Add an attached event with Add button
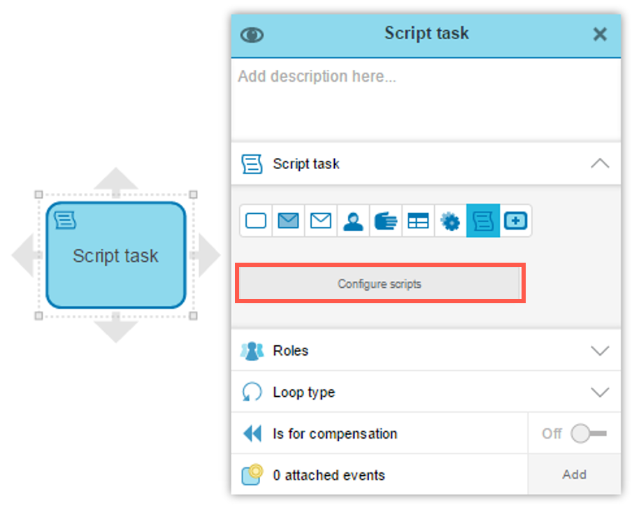Screen dimensions: 632x510 (574, 475)
